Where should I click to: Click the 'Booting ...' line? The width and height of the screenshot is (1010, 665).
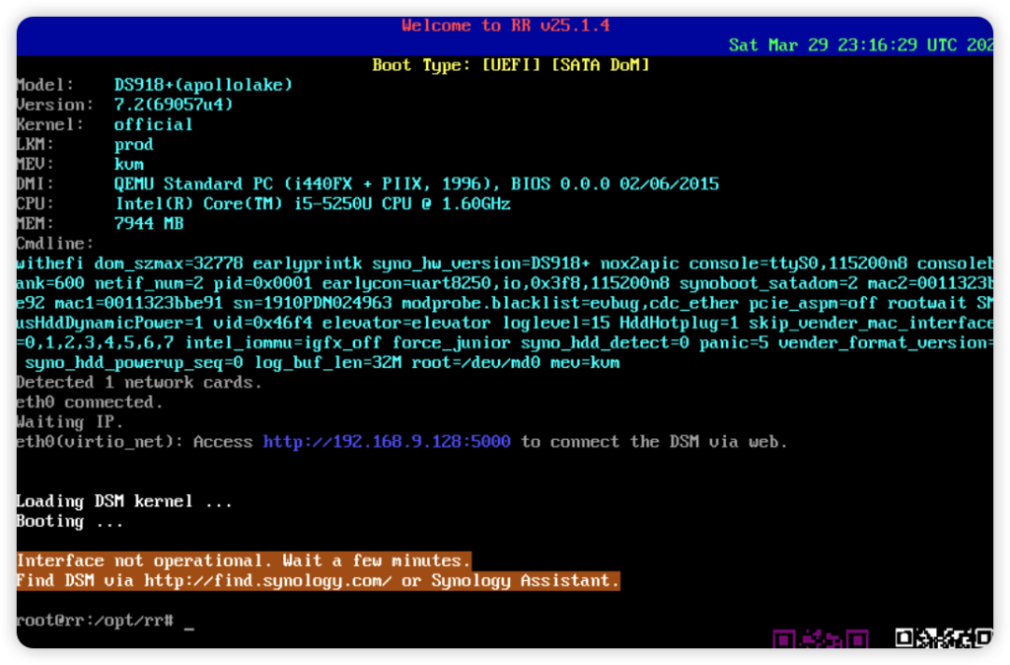tap(70, 521)
